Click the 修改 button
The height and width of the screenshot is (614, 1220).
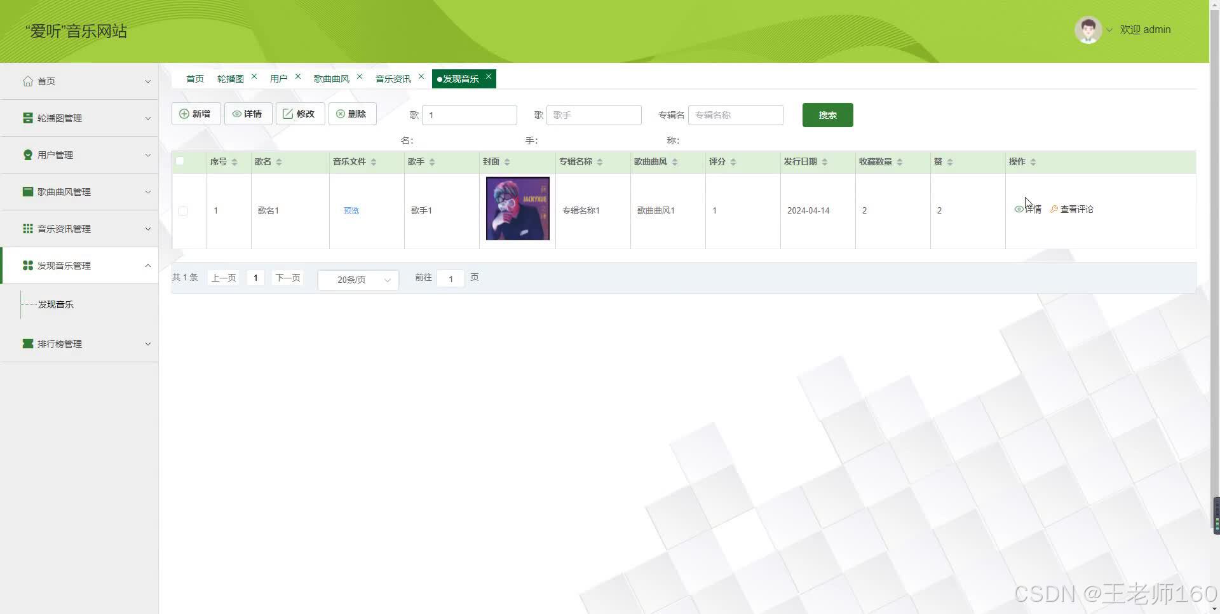300,114
